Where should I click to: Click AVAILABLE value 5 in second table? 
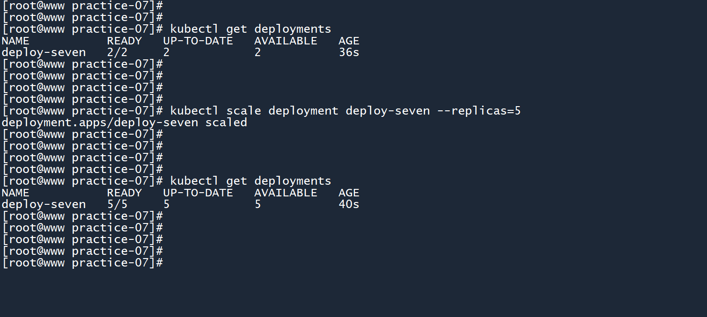coord(258,204)
